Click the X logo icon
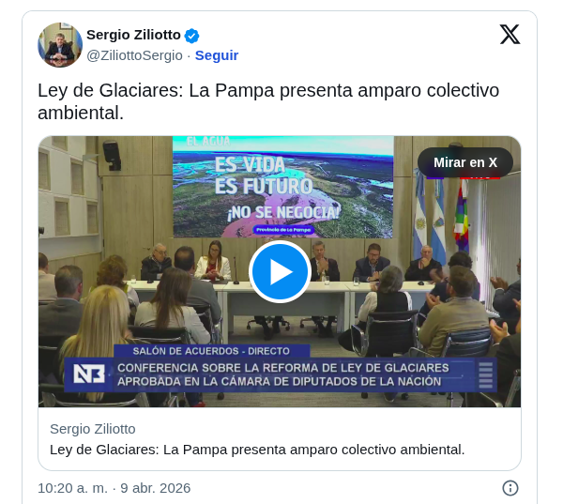 [x=510, y=35]
